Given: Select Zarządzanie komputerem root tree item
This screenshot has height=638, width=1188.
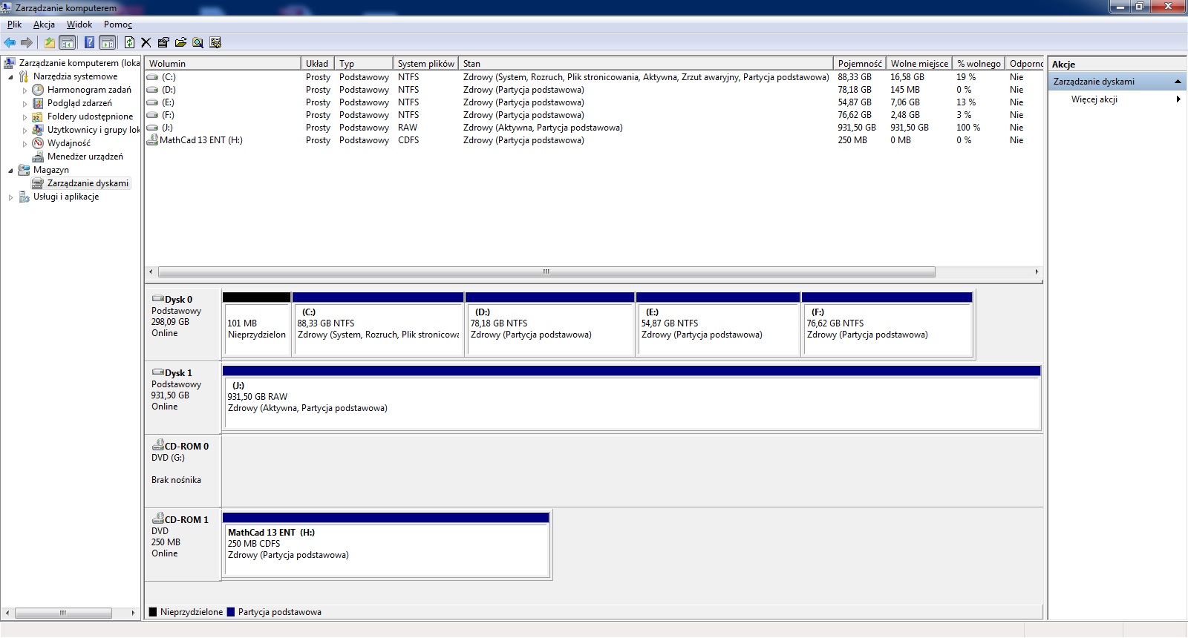Looking at the screenshot, I should [79, 63].
